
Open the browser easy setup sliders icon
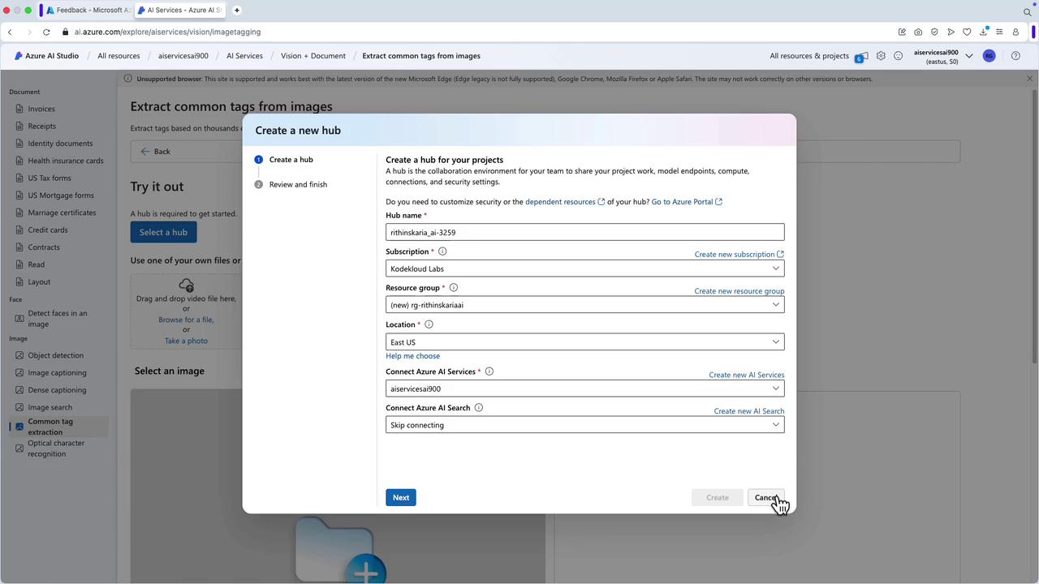[x=999, y=32]
